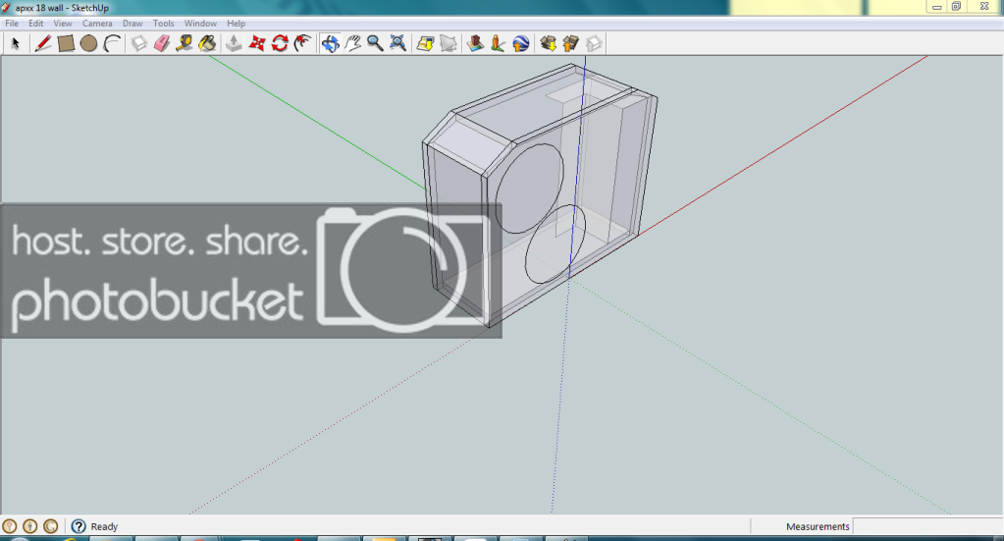Click the Get Models icon
The image size is (1004, 541).
[548, 43]
